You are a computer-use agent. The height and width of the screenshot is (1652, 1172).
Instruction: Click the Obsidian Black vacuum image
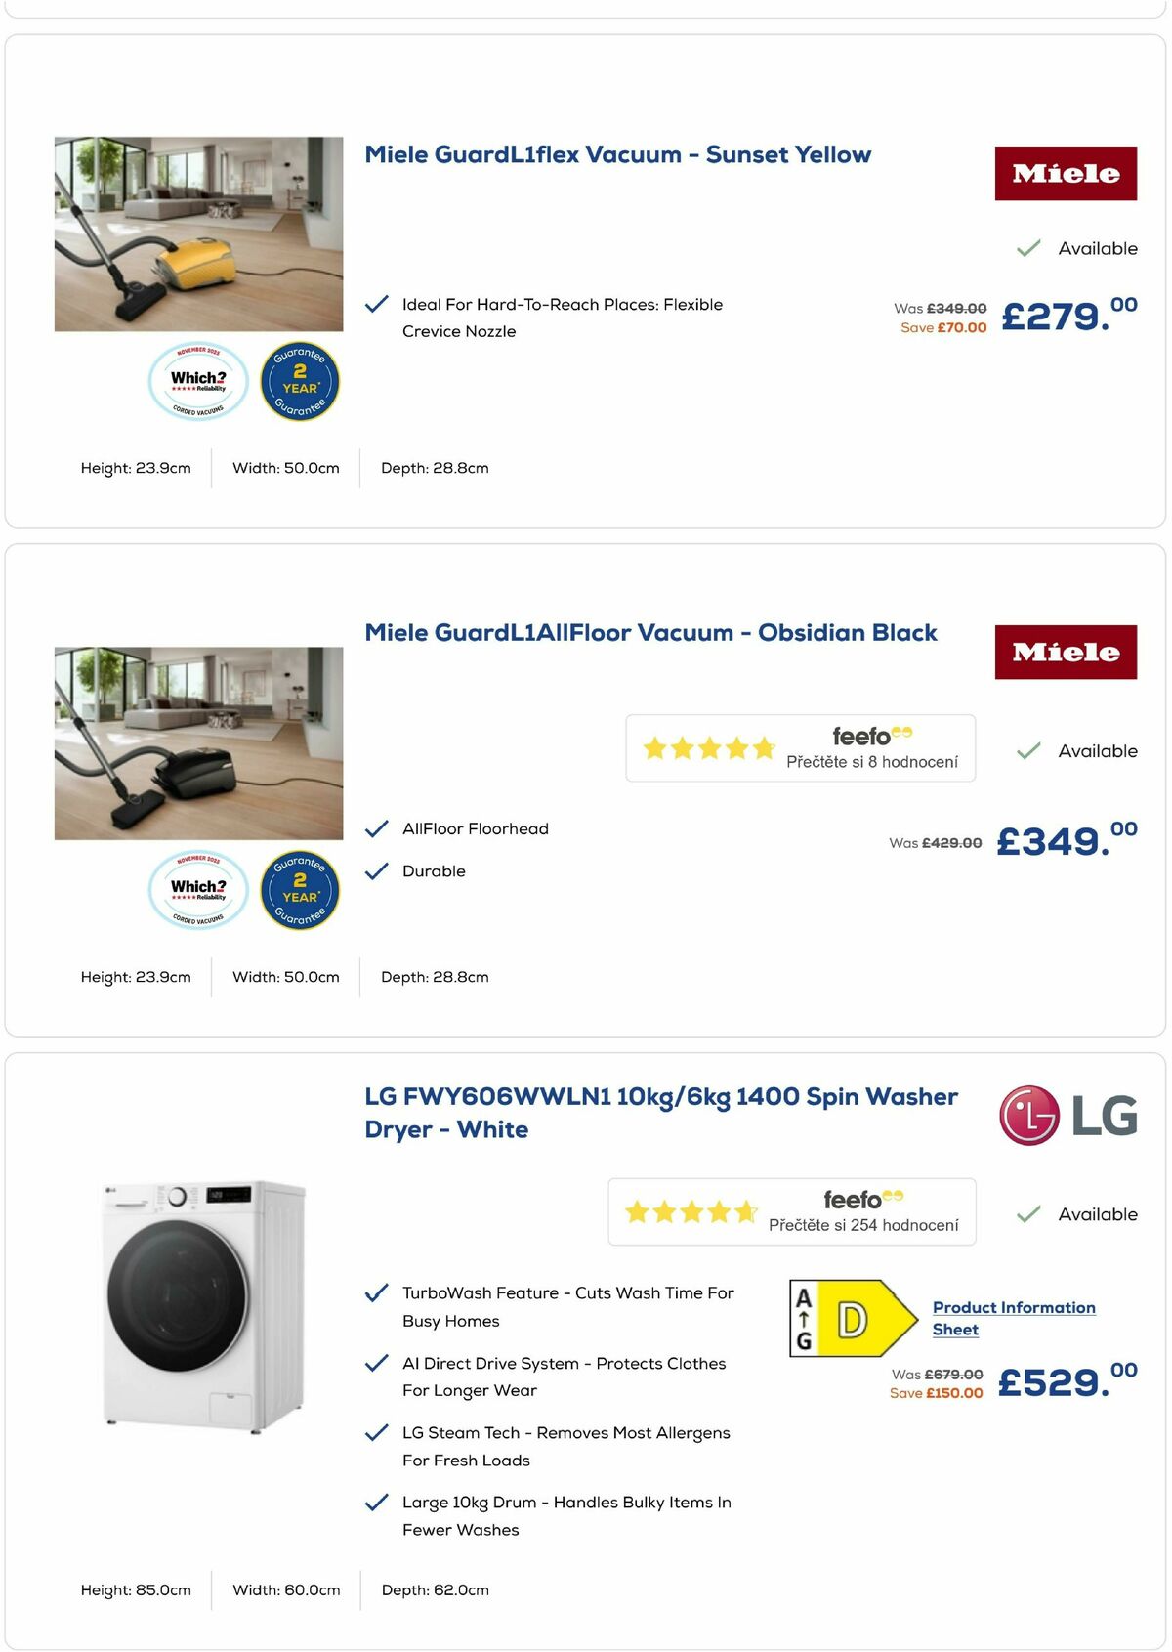coord(198,740)
